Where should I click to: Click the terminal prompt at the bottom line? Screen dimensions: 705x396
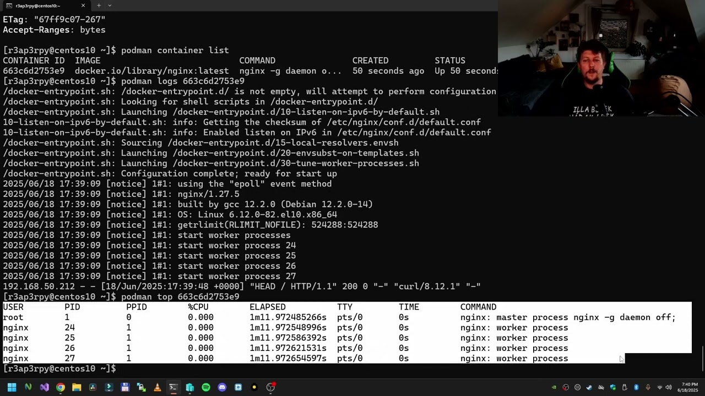click(59, 369)
